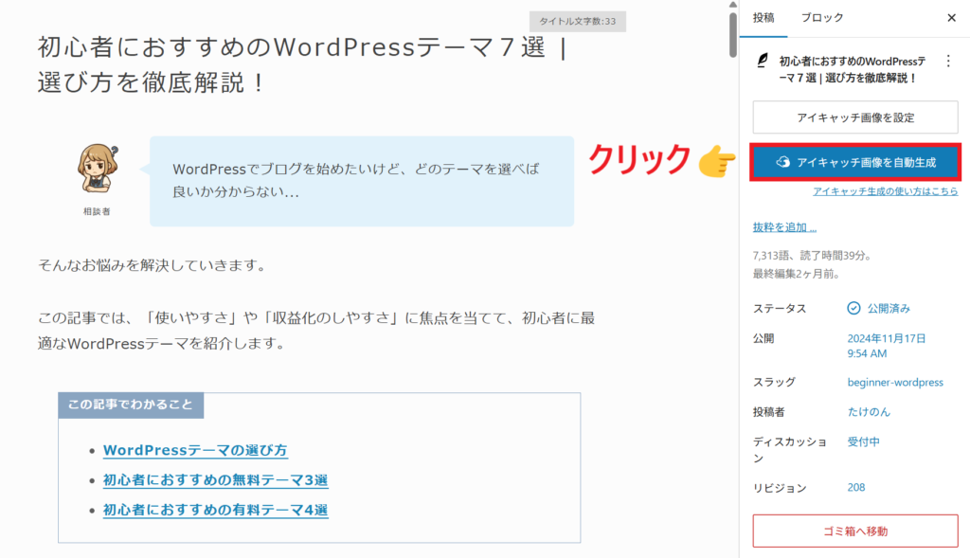Click the post feather icon in sidebar

click(763, 61)
